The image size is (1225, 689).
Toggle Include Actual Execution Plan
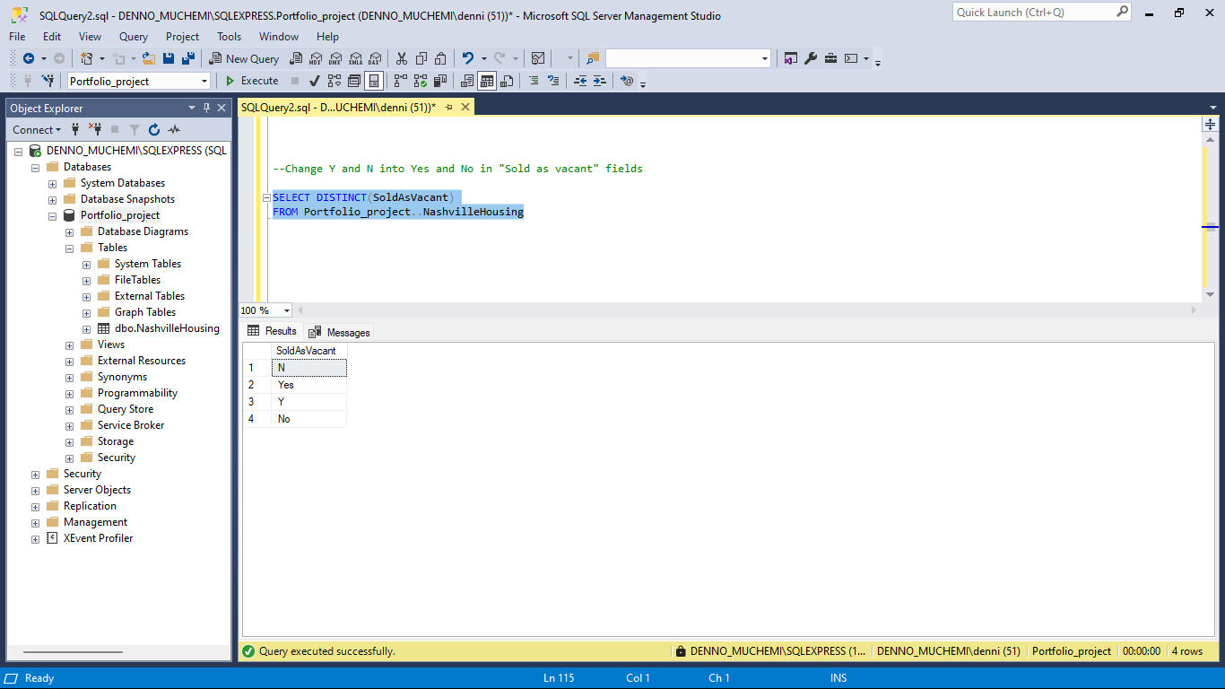[401, 81]
